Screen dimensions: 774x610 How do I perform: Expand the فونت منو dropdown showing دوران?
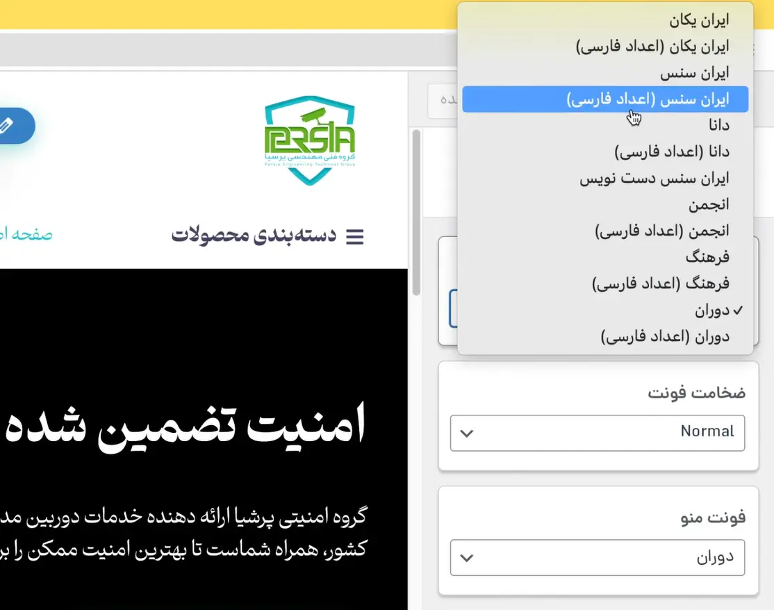597,557
